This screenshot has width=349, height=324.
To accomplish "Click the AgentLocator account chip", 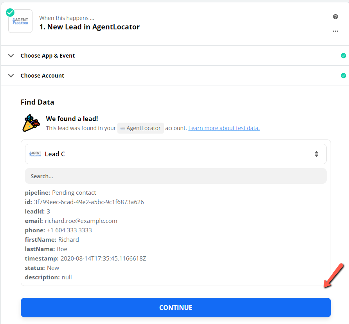I will [x=140, y=128].
